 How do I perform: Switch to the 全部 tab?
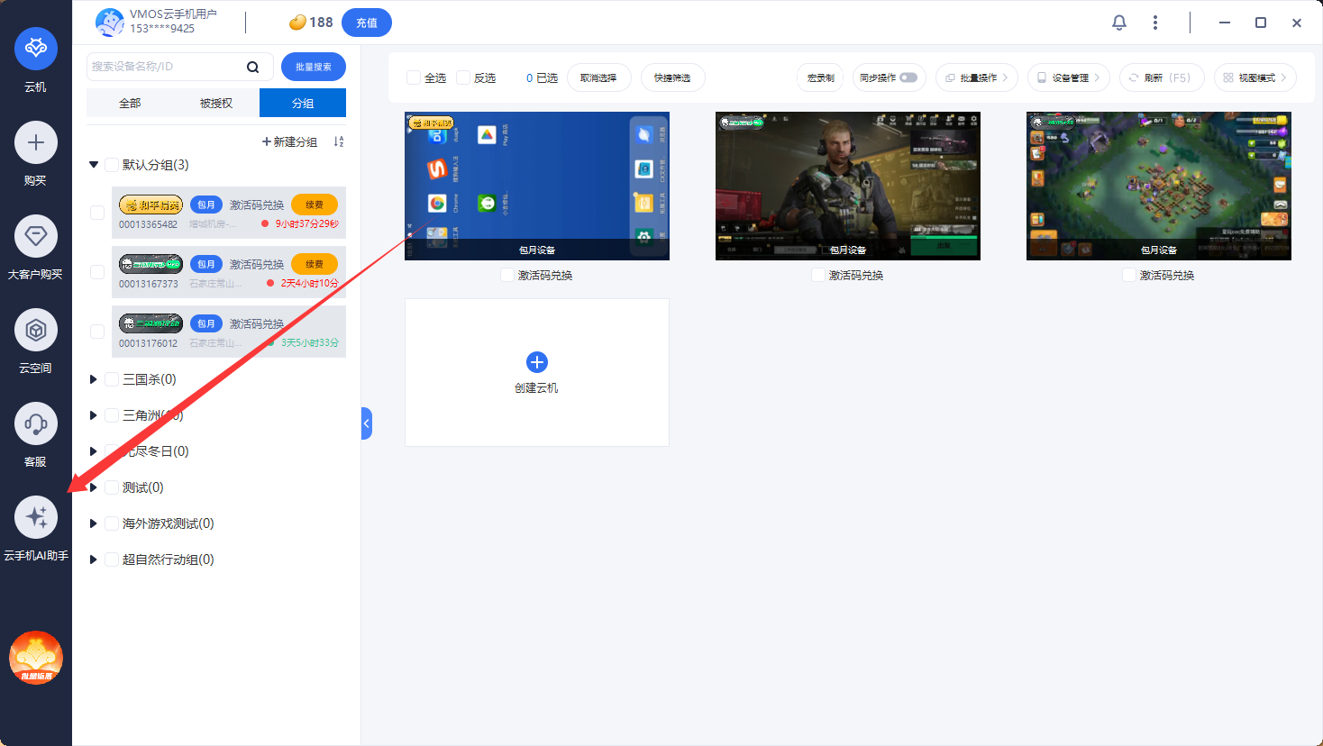click(x=130, y=103)
